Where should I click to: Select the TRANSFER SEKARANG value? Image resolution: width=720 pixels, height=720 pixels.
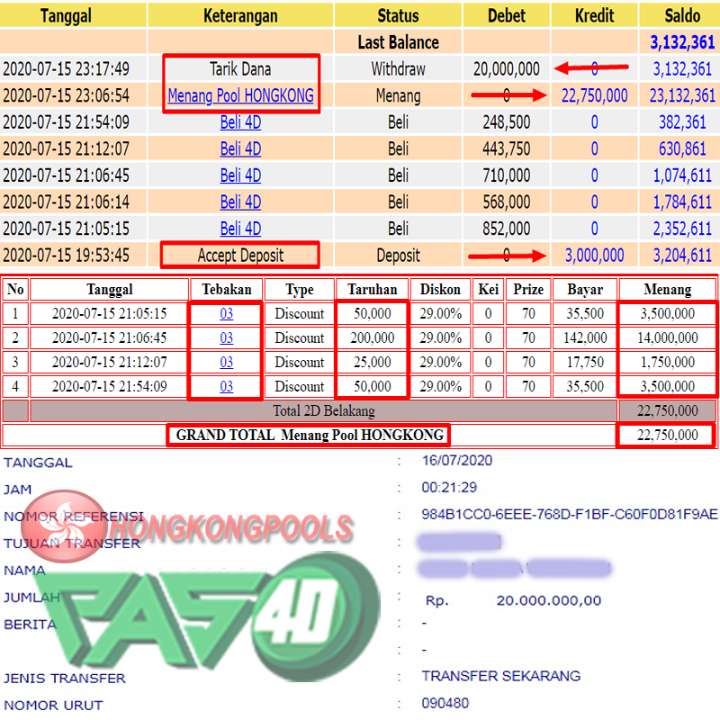tap(501, 676)
